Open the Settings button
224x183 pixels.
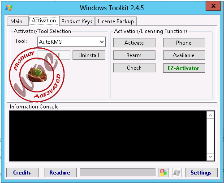(201, 173)
